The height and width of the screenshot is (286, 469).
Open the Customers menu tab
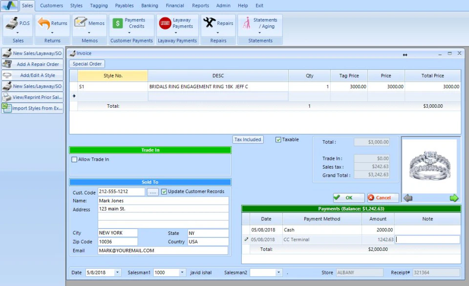point(51,6)
